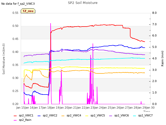Click the yellow sp2_VWC5 legend swatch
Image resolution: width=166 pixels, height=125 pixels.
pos(87,116)
